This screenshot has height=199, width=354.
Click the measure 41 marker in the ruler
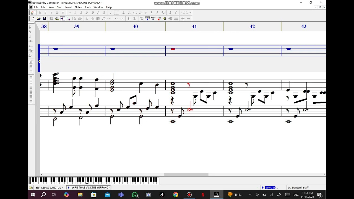194,27
